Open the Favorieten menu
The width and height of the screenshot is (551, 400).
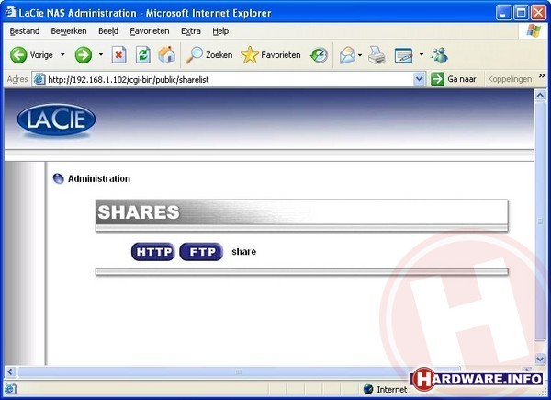coord(150,31)
